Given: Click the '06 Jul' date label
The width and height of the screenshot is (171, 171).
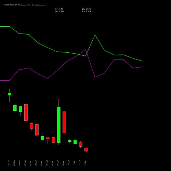Looking at the screenshot, I should click(47, 163).
